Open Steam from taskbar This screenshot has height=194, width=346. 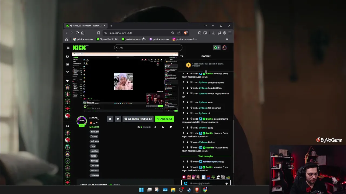click(x=189, y=190)
